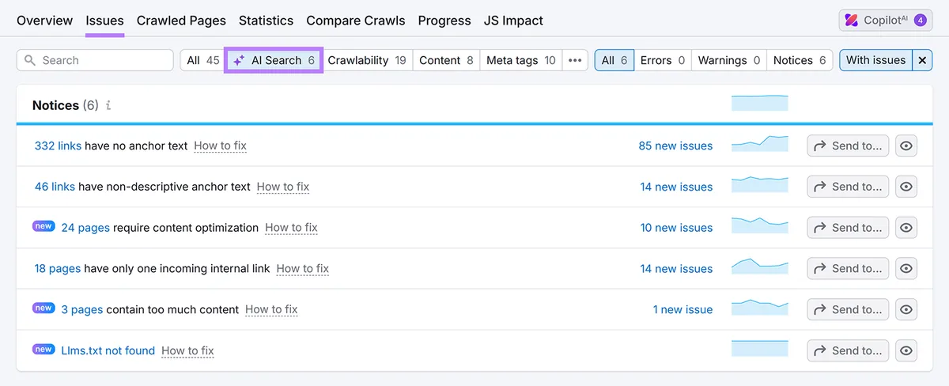Click the new badge on Llms.txt row
Screen dimensions: 949x386
coord(43,349)
